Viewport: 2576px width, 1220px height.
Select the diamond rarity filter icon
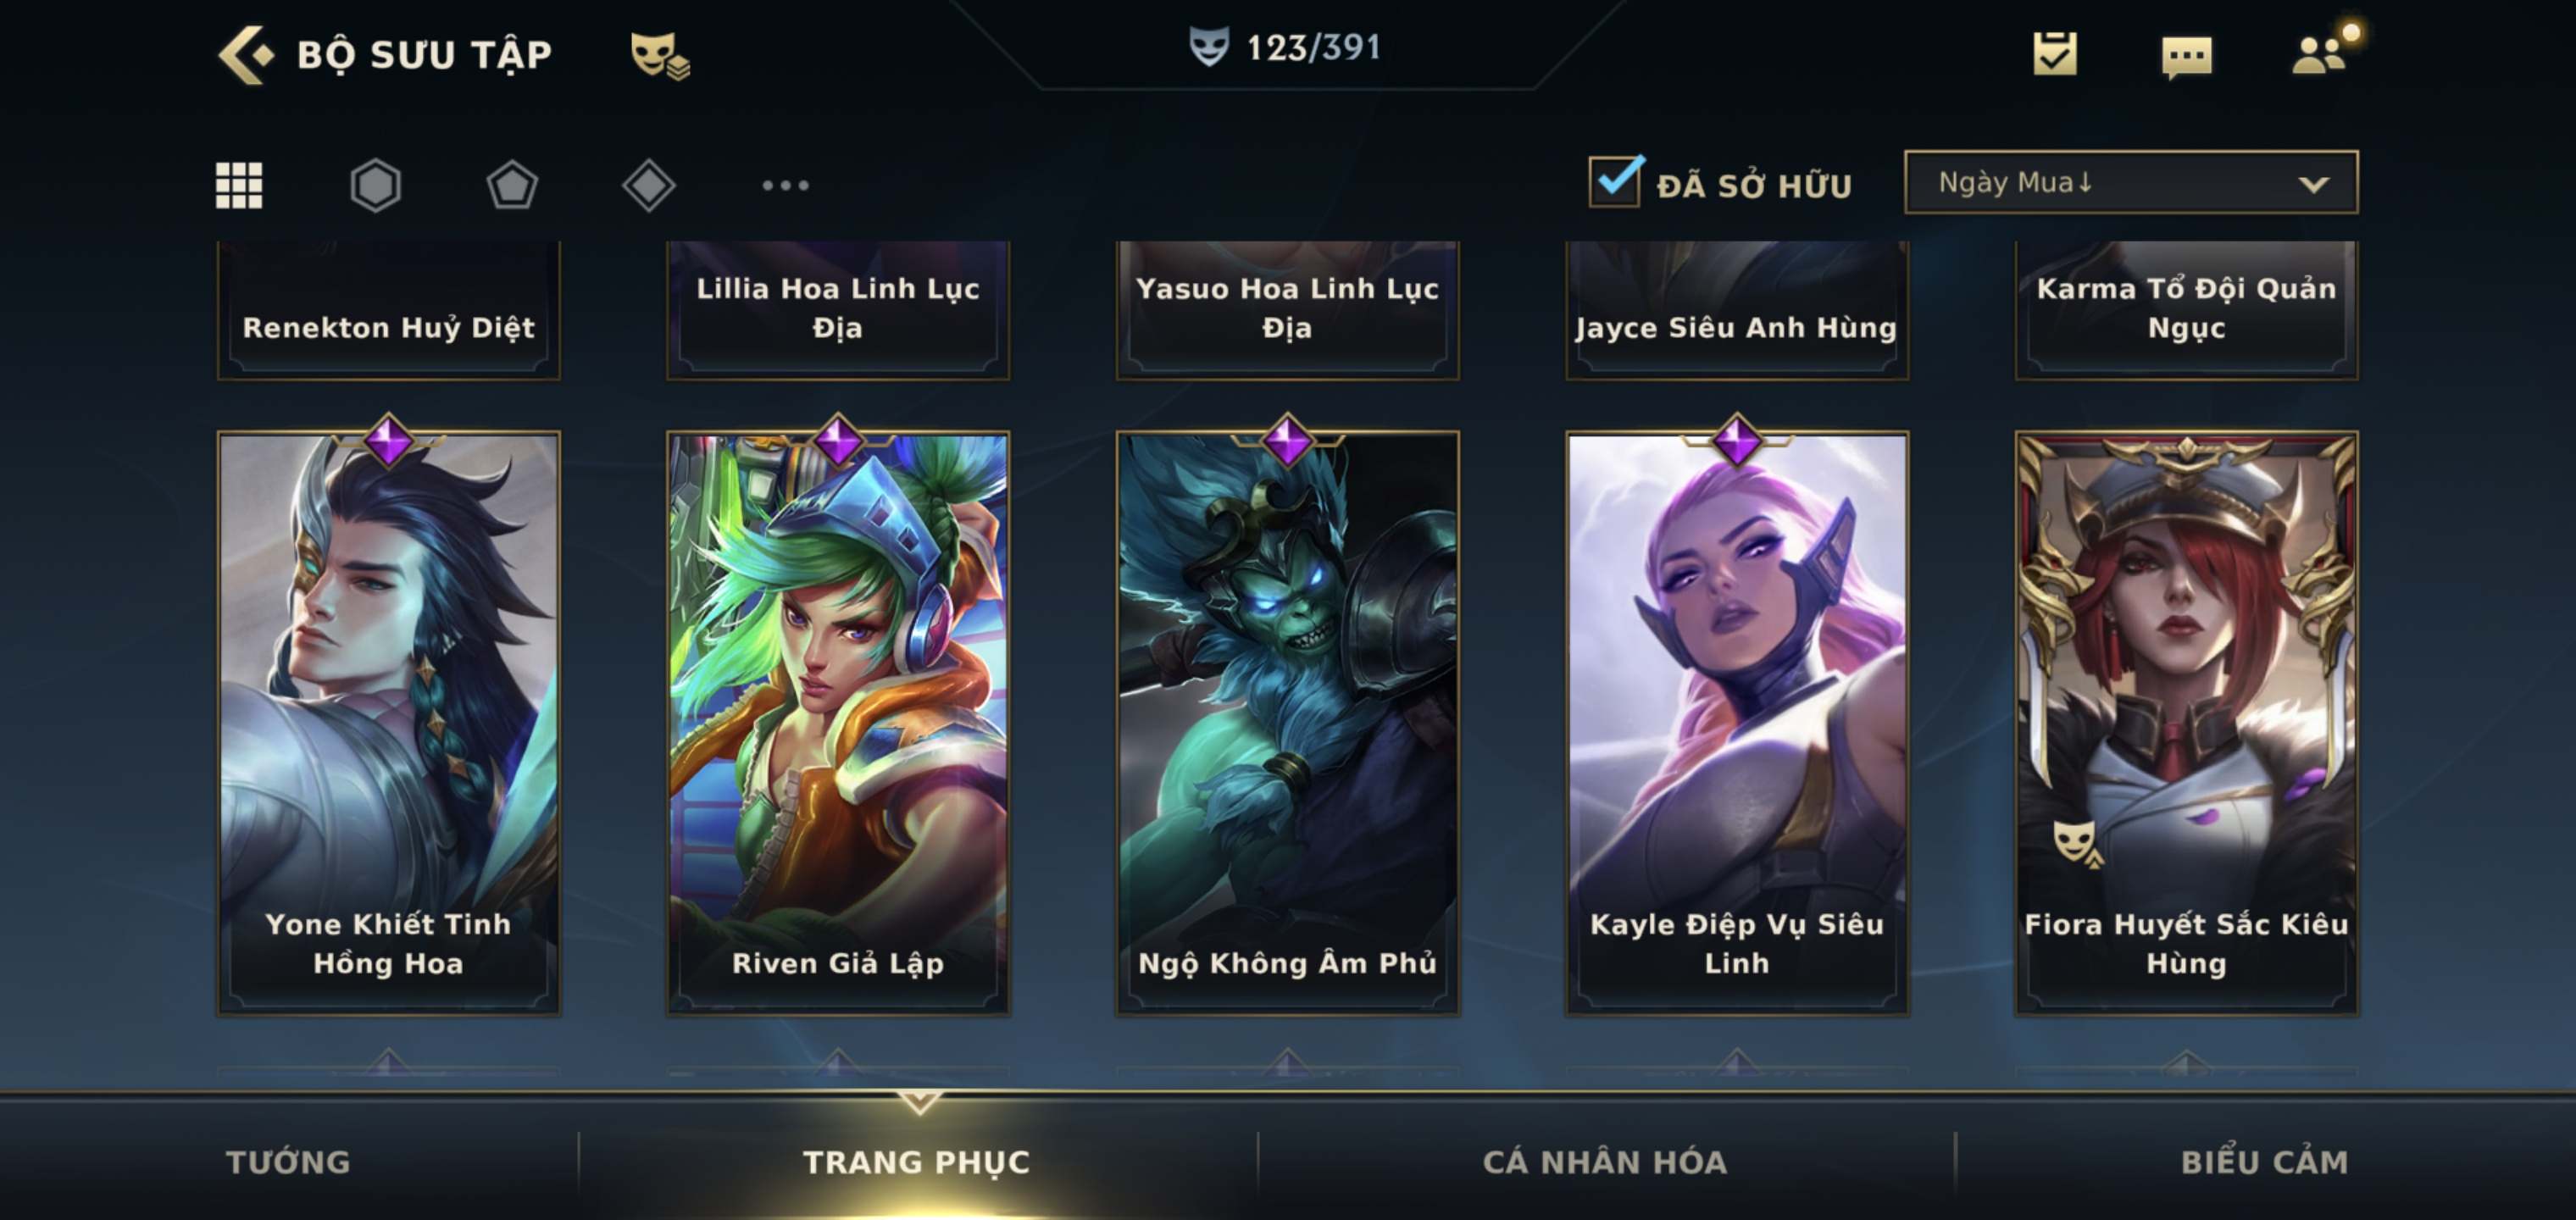coord(649,185)
